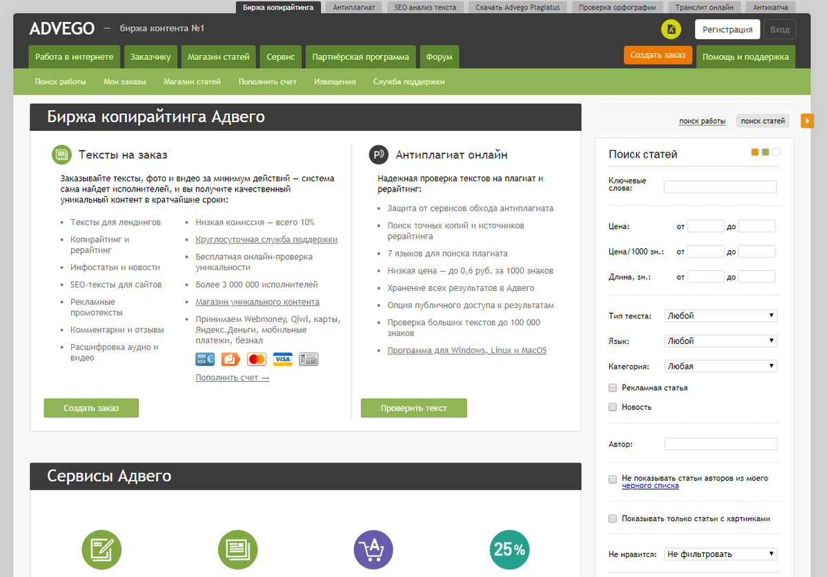Open the 'Транслит онлайн' tab
This screenshot has width=828, height=577.
tap(706, 8)
